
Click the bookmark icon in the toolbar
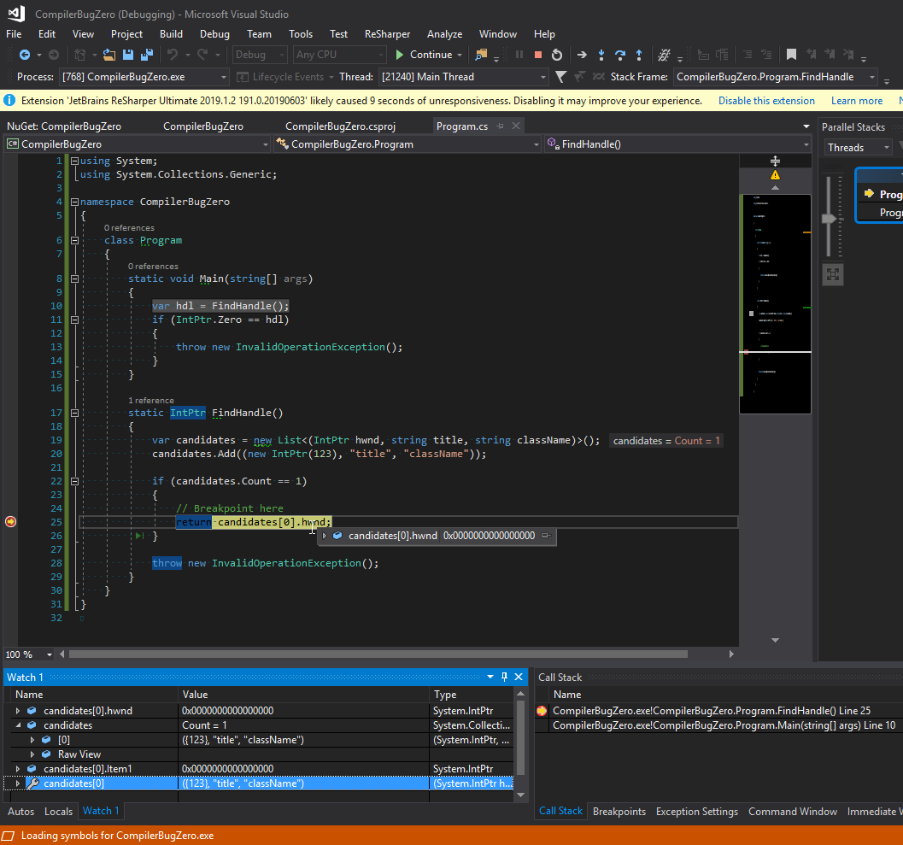point(791,55)
